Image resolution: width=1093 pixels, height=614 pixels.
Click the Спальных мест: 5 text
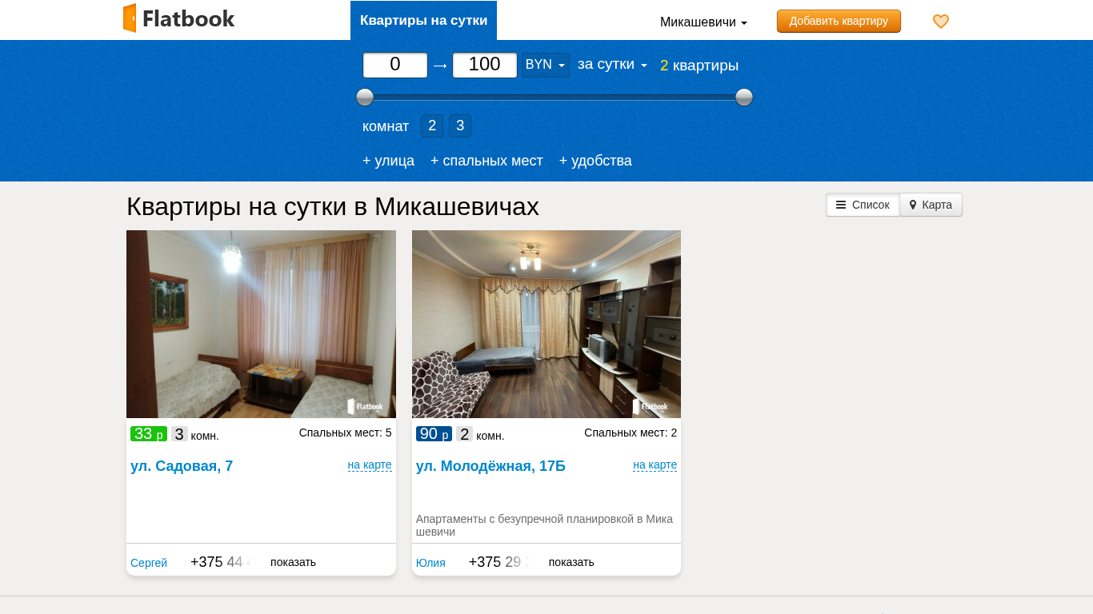pyautogui.click(x=346, y=433)
